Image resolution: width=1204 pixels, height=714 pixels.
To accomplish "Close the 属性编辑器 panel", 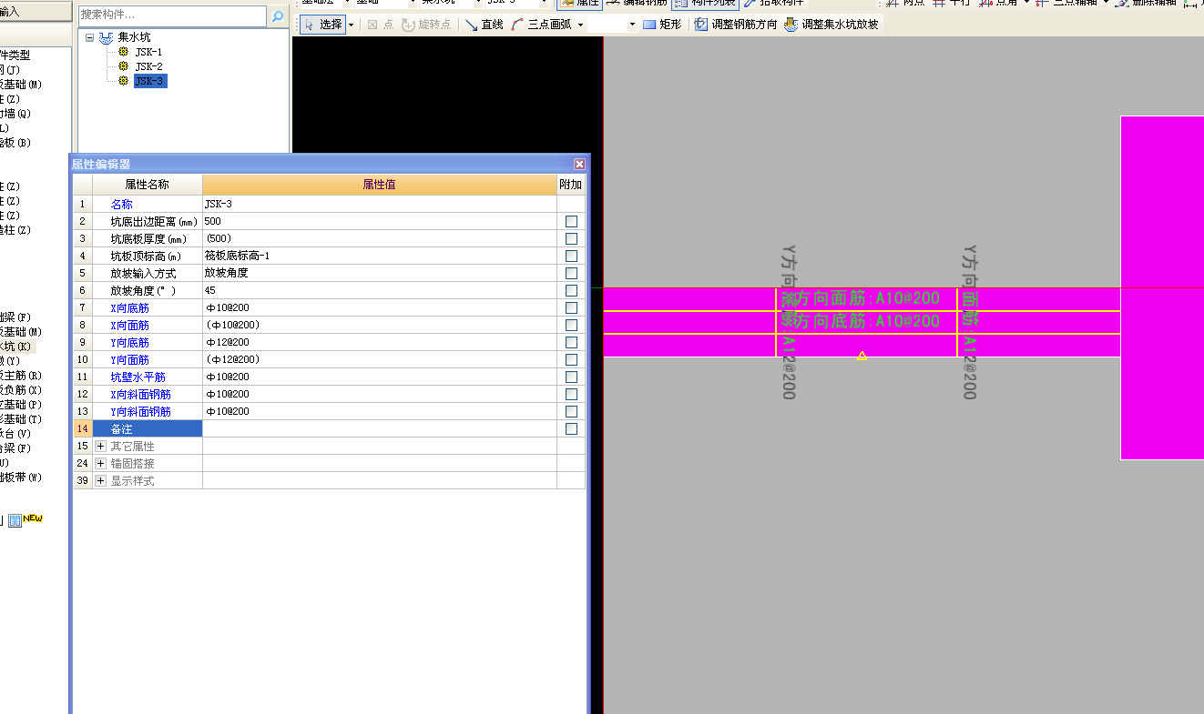I will 579,164.
